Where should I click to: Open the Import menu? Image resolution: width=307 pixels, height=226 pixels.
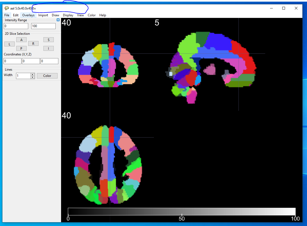coord(43,15)
